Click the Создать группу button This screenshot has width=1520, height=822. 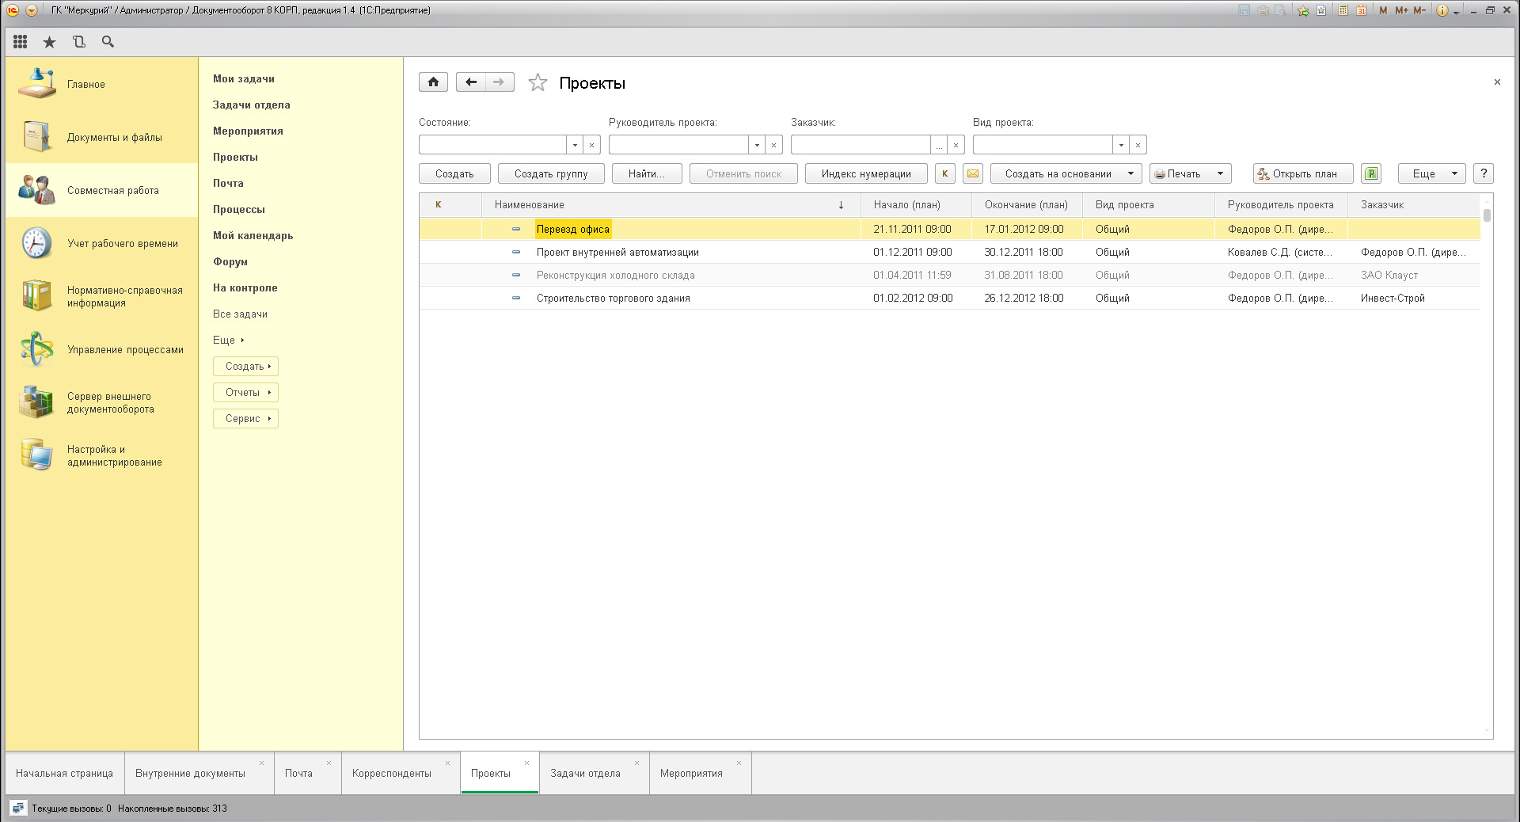point(551,173)
